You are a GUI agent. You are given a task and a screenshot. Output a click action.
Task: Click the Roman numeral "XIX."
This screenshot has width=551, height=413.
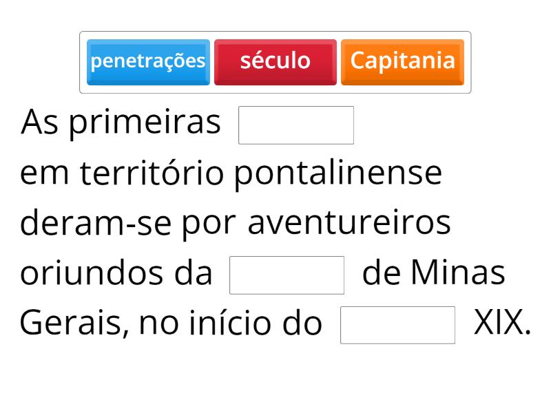tap(502, 324)
